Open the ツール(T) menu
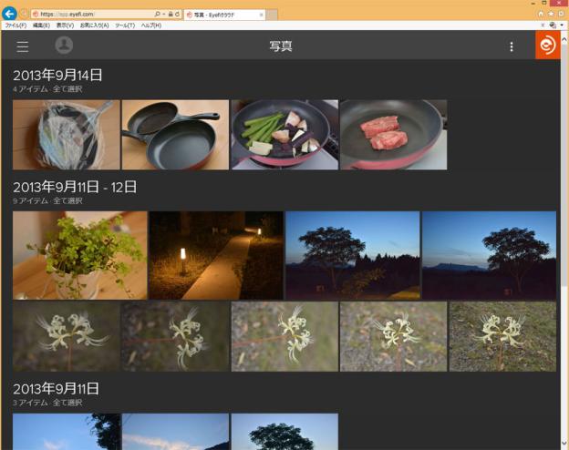Viewport: 569px width, 450px height. click(x=125, y=26)
